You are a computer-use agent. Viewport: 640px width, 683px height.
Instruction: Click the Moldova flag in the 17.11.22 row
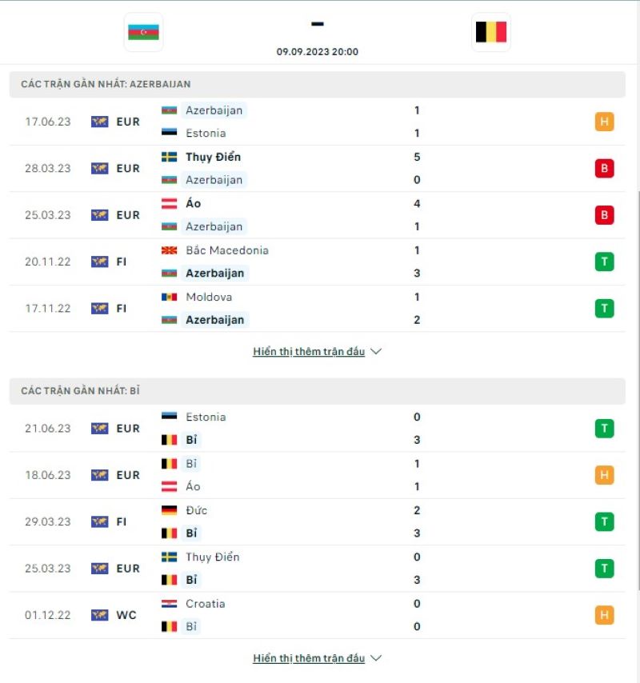coord(170,297)
